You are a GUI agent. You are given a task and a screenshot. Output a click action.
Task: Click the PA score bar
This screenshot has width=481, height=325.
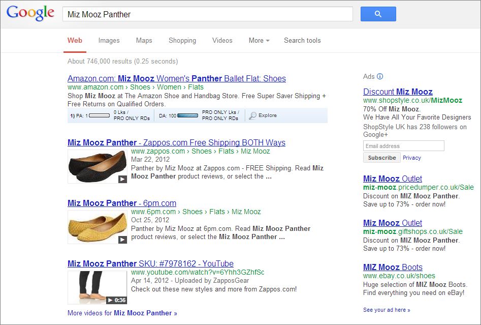click(99, 115)
